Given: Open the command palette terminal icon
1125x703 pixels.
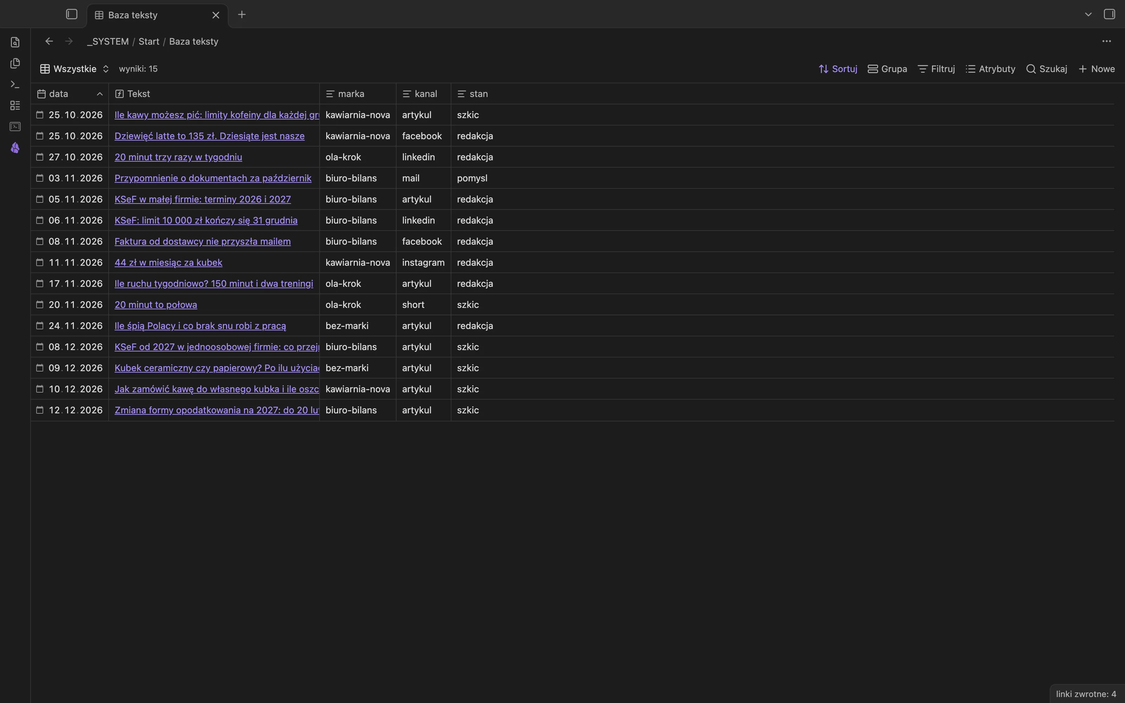Looking at the screenshot, I should (x=15, y=84).
